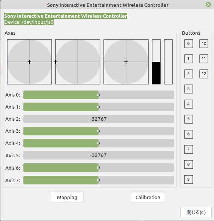
Task: Select button indicator 12
Action: coord(204,74)
